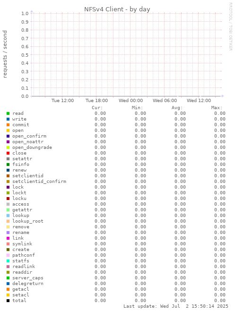The height and width of the screenshot is (312, 235).
Task: Click the blue write legend swatch
Action: click(8, 119)
